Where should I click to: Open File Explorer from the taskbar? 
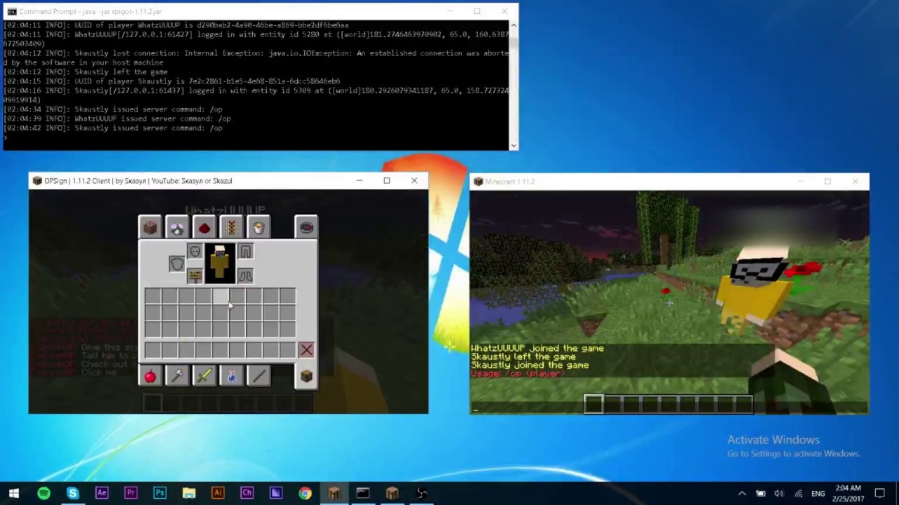click(189, 493)
